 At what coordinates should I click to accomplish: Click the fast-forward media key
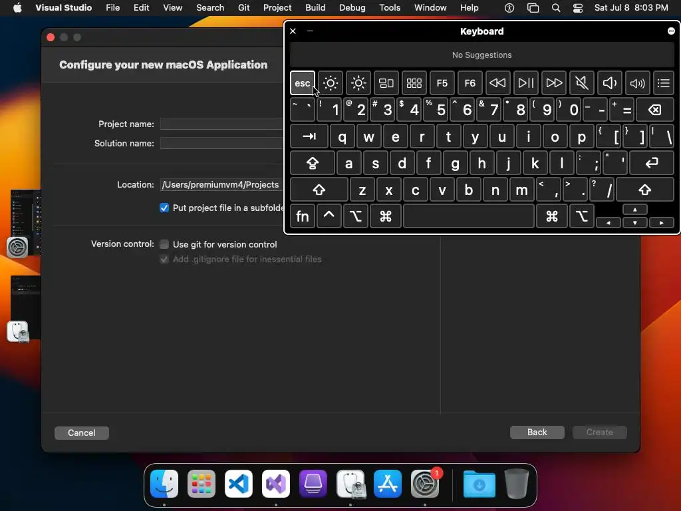tap(554, 83)
